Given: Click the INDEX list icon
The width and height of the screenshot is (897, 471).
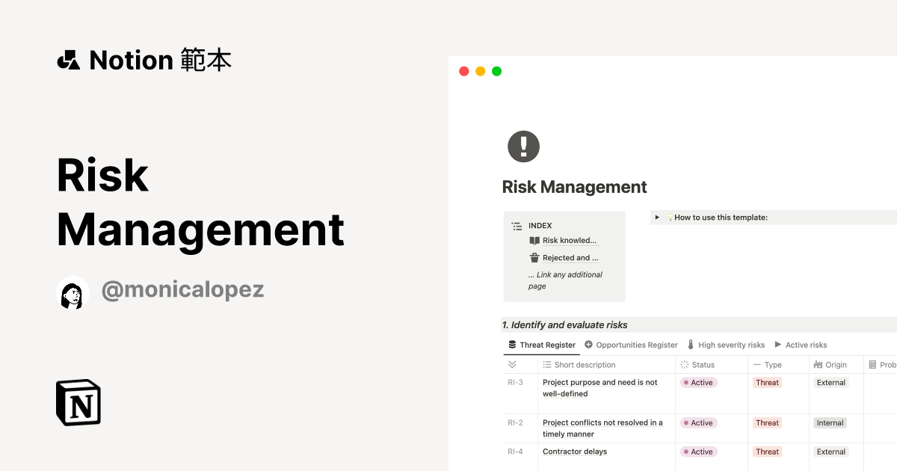Looking at the screenshot, I should pos(516,225).
